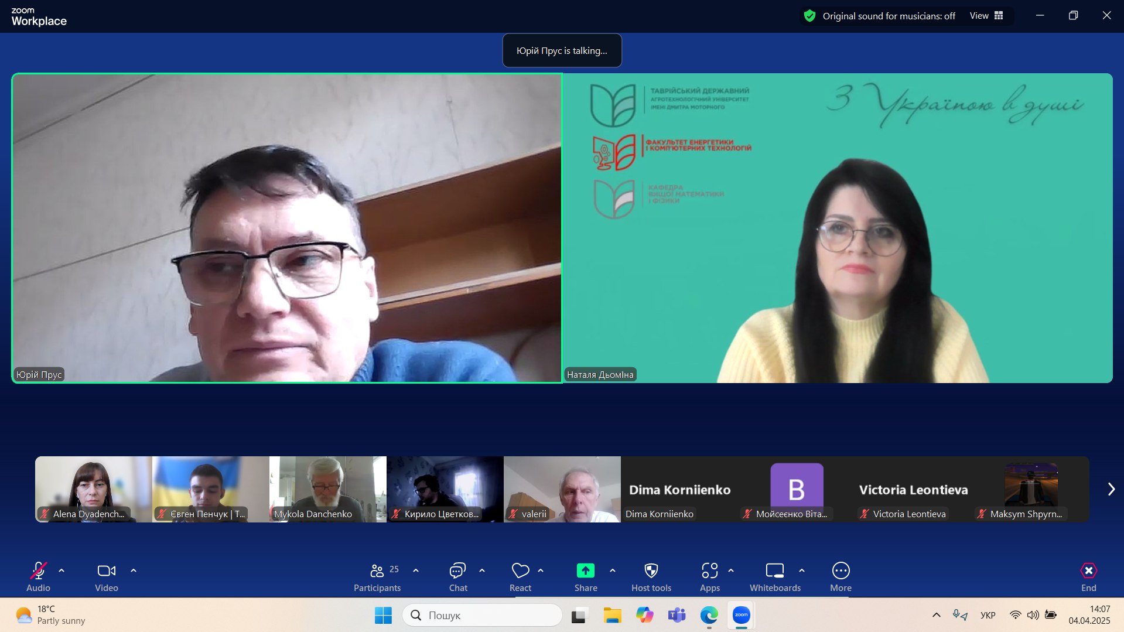Open the clock and date 04.04.2025

(x=1089, y=615)
